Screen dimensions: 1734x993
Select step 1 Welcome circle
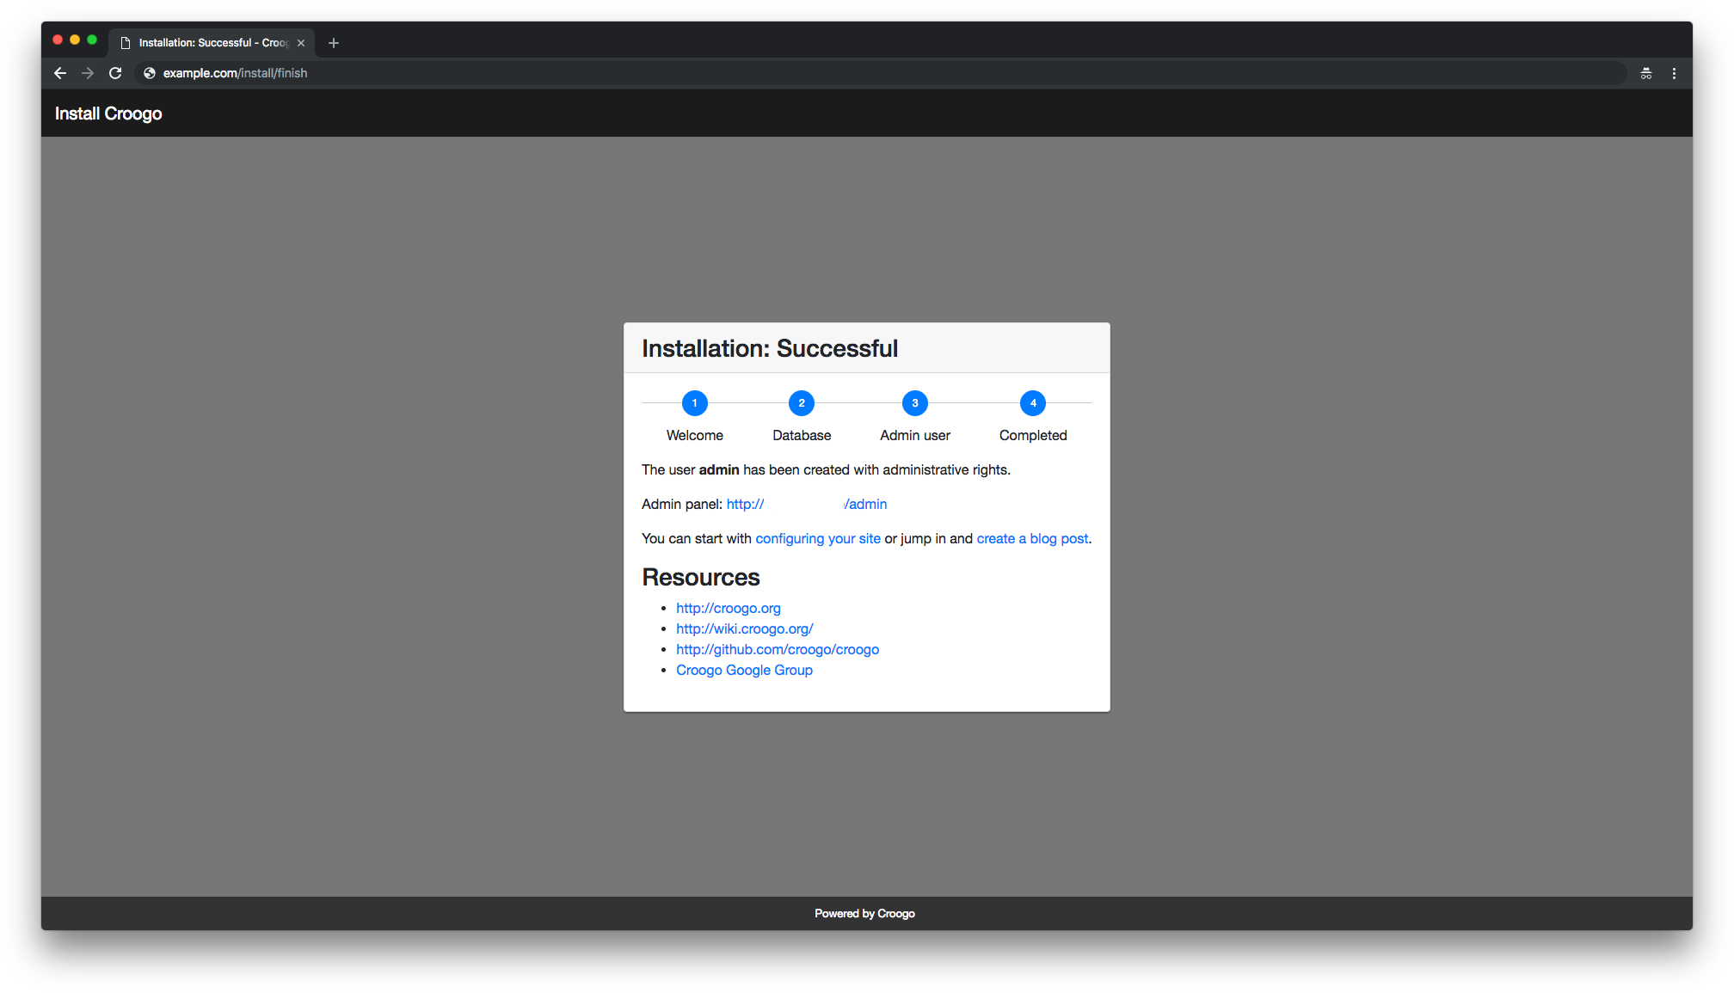695,403
